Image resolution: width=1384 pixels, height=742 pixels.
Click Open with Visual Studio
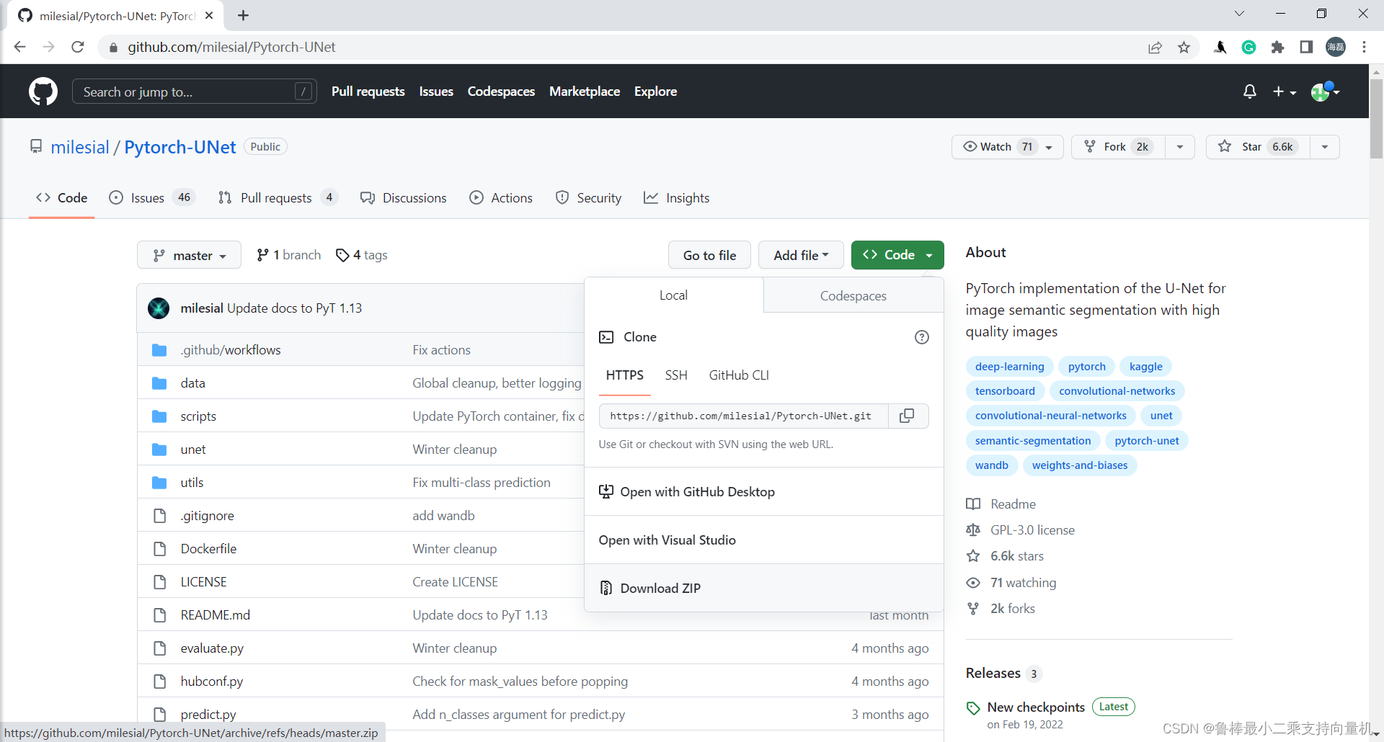[764, 540]
